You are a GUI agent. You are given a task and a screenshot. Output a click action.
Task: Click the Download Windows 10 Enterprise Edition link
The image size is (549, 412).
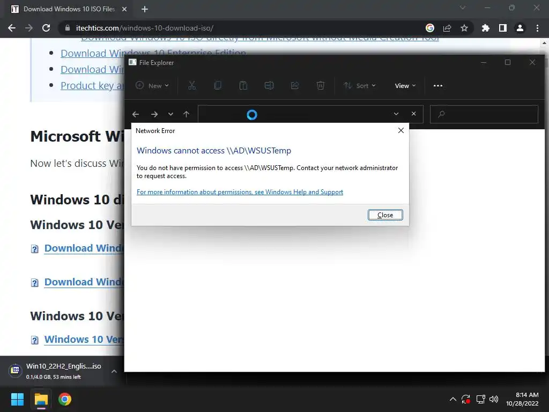pos(153,53)
